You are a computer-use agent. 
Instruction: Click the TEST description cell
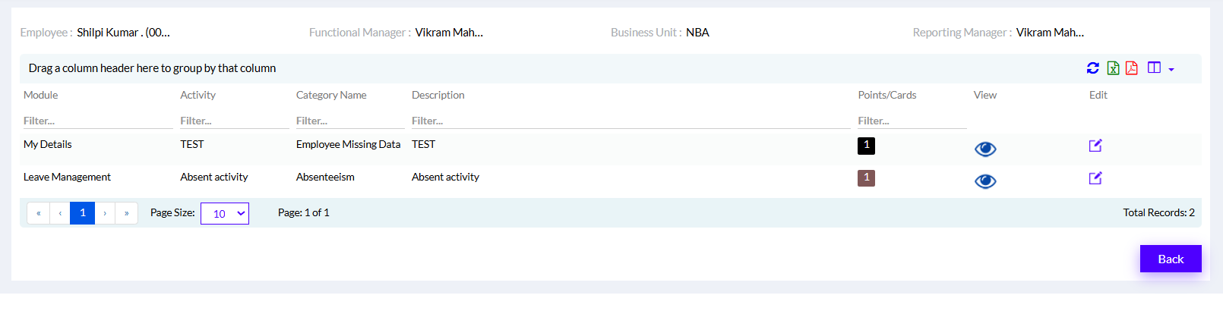pyautogui.click(x=424, y=144)
